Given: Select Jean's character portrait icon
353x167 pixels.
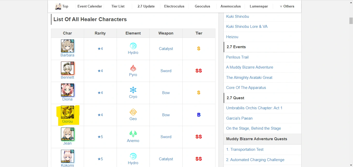Looking at the screenshot, I should click(67, 134).
